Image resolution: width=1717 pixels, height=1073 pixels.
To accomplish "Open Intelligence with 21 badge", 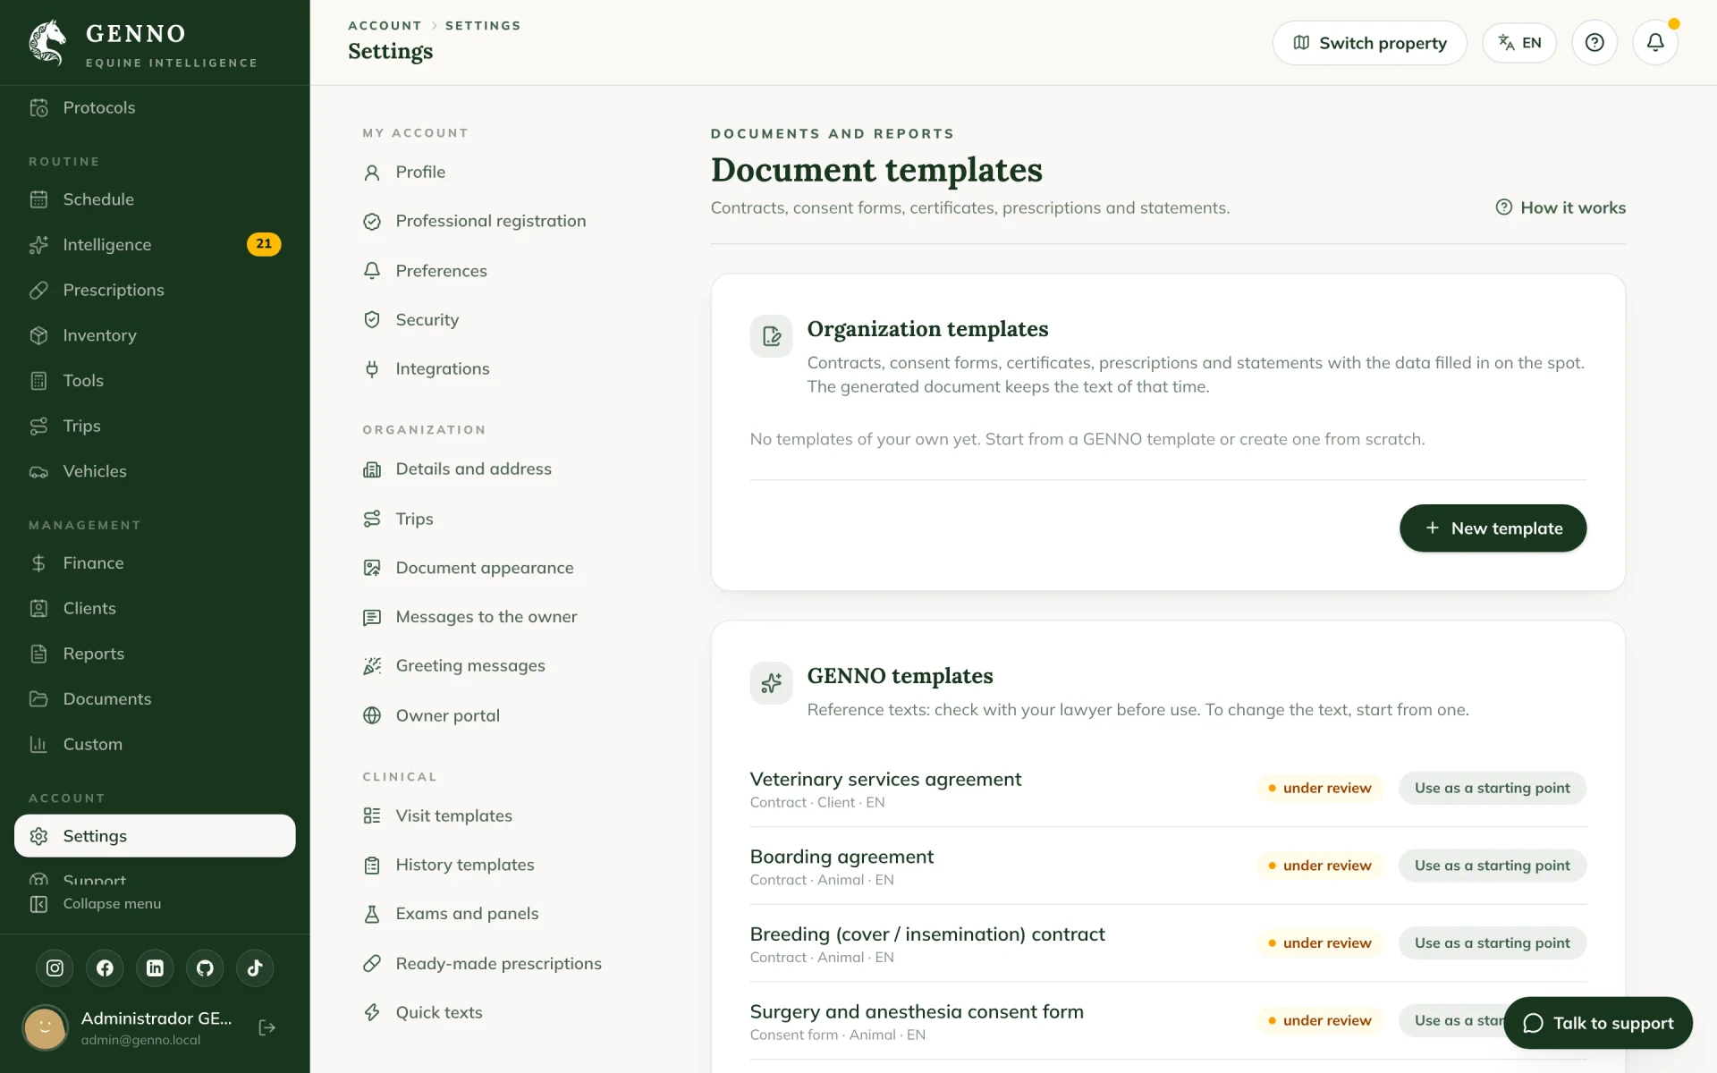I will click(155, 245).
